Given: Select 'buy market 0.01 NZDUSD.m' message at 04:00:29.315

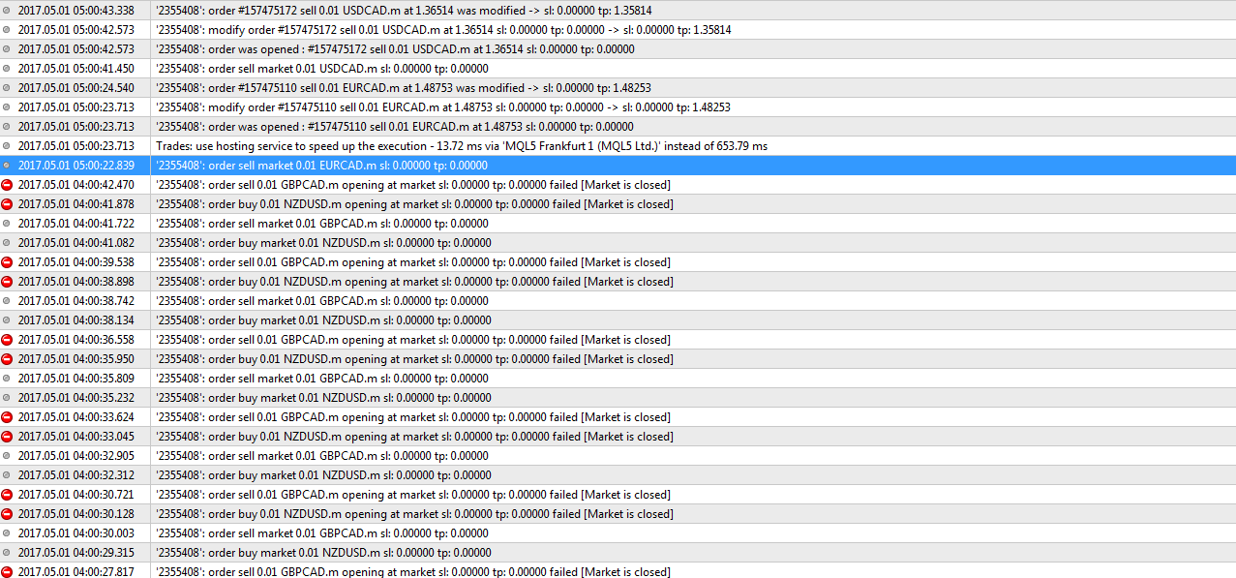Looking at the screenshot, I should pyautogui.click(x=323, y=553).
